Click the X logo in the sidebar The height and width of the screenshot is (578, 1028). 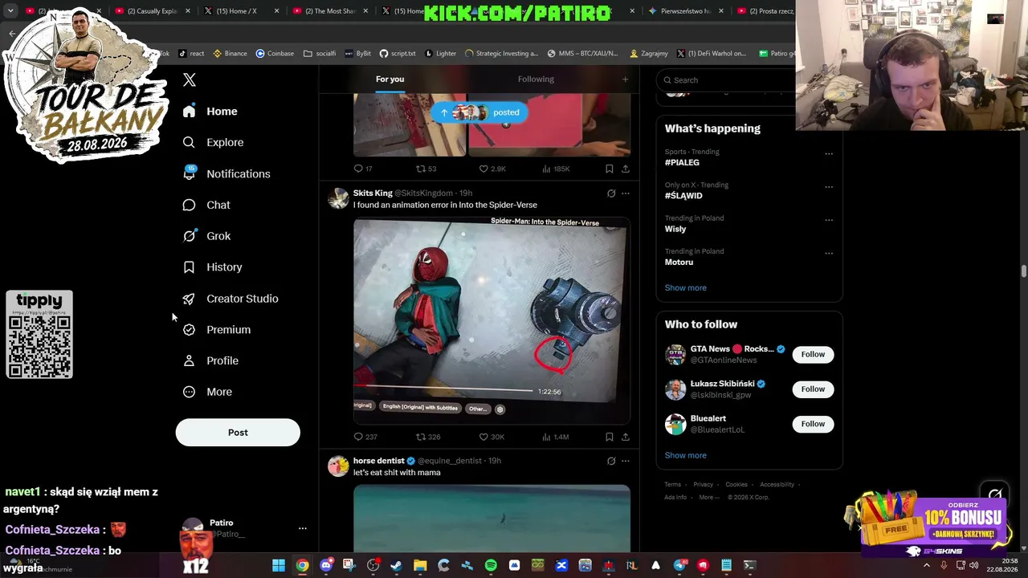(x=190, y=80)
